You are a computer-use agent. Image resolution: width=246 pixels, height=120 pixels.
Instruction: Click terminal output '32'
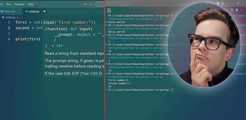pyautogui.click(x=110, y=70)
